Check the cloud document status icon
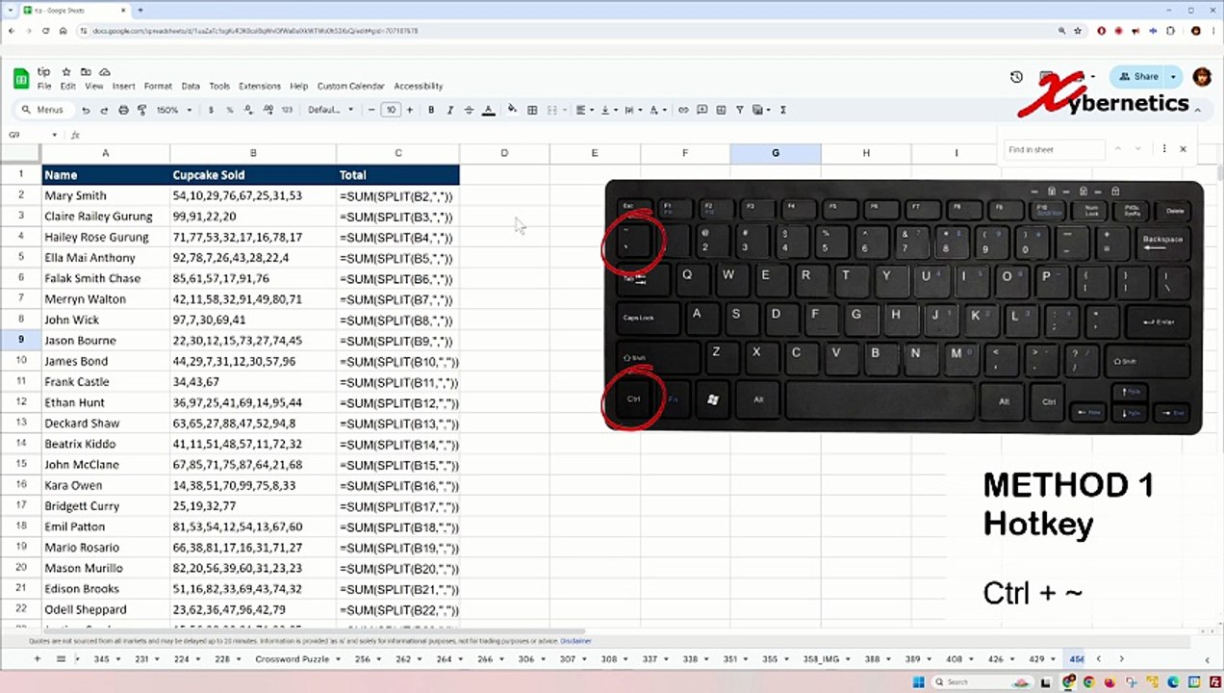The image size is (1224, 693). 105,72
